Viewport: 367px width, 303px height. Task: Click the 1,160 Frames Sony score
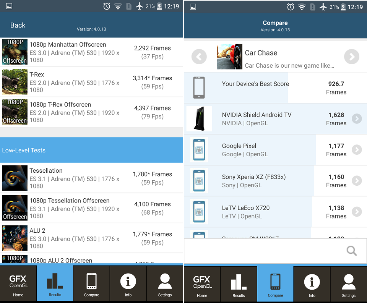pyautogui.click(x=336, y=181)
